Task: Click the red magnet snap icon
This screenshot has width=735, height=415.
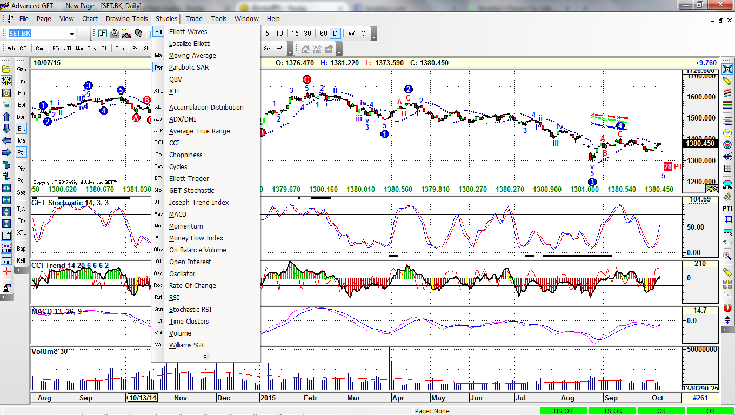Action: 727,307
